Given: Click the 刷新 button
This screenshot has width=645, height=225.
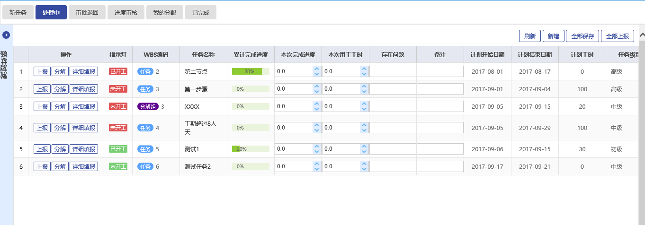Looking at the screenshot, I should point(530,36).
